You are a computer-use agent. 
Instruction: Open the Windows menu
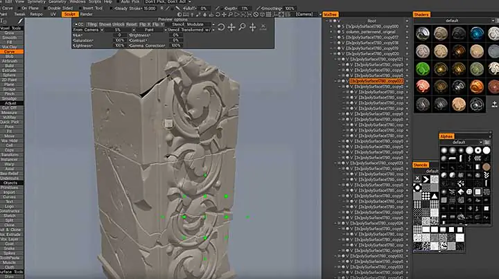[78, 1]
